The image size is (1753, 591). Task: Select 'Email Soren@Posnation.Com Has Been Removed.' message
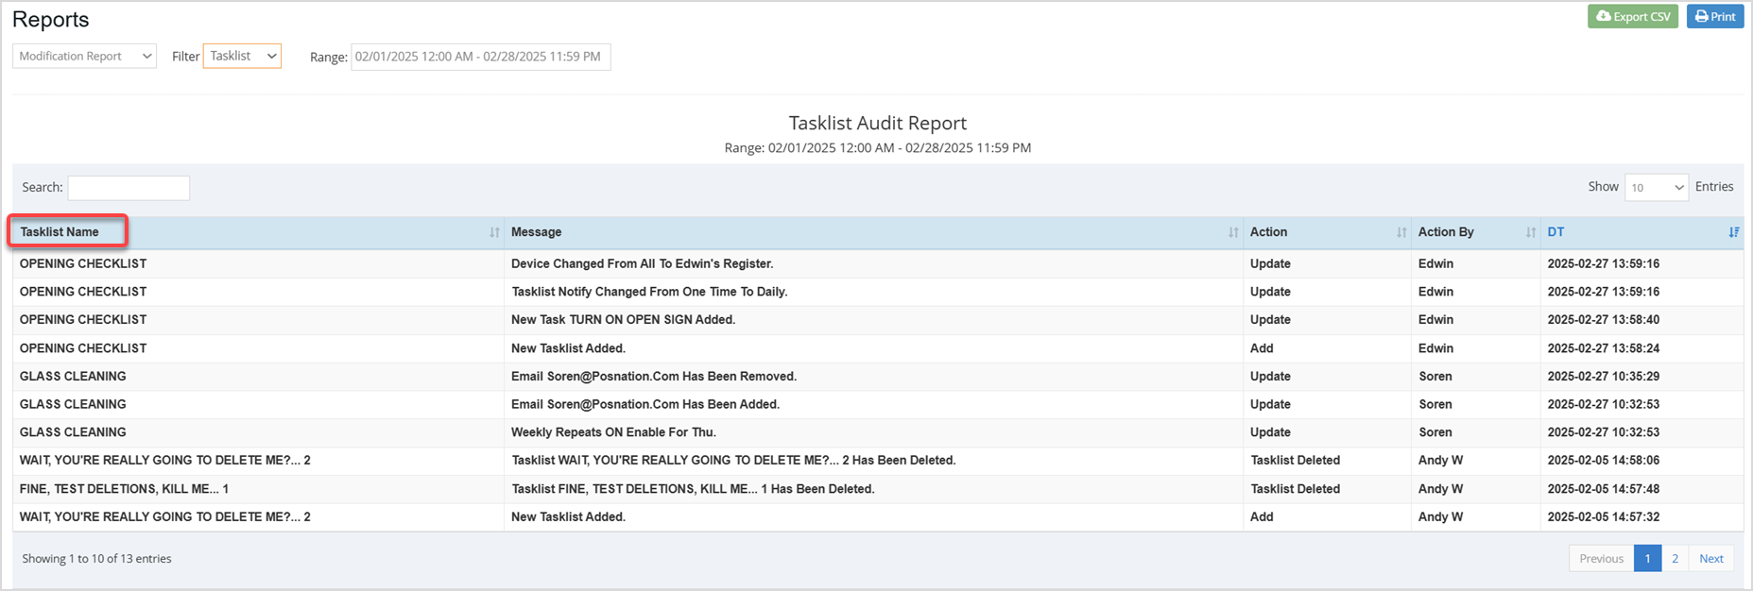coord(654,377)
